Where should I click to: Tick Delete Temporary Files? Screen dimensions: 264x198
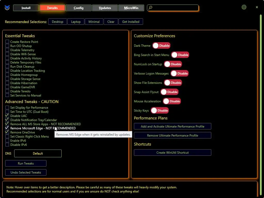(x=7, y=62)
